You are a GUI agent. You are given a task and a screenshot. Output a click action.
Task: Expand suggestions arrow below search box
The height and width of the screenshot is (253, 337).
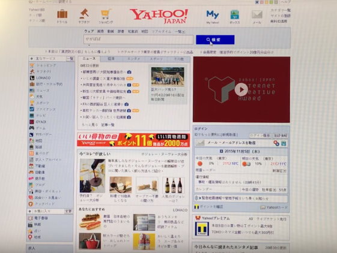coord(89,46)
